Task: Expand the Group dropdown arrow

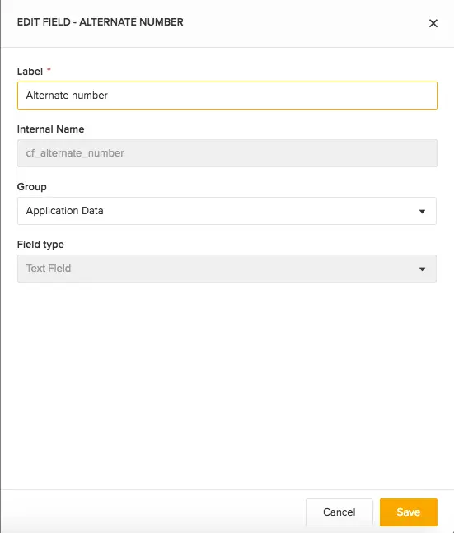Action: (422, 212)
